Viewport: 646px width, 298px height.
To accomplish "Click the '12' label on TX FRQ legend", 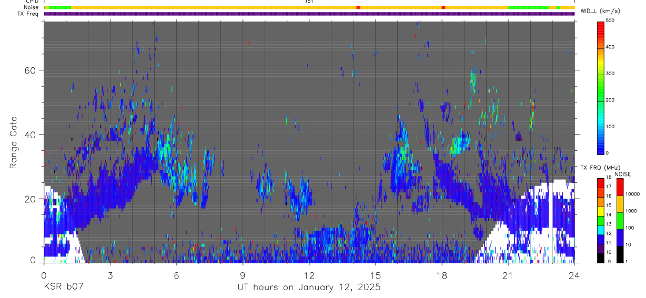I will 609,233.
